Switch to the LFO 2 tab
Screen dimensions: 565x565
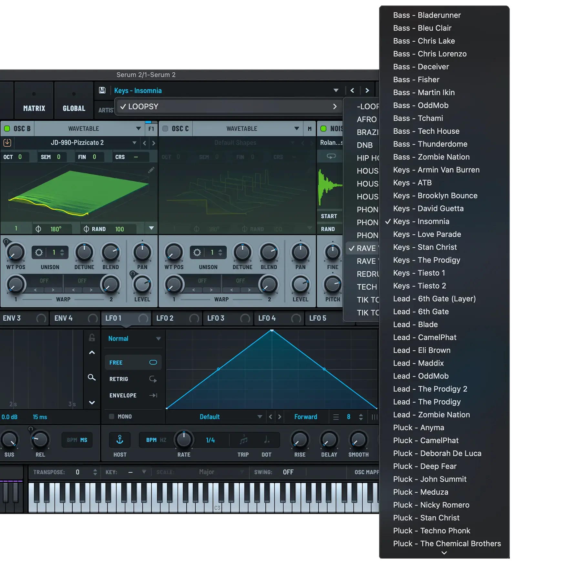coord(165,318)
